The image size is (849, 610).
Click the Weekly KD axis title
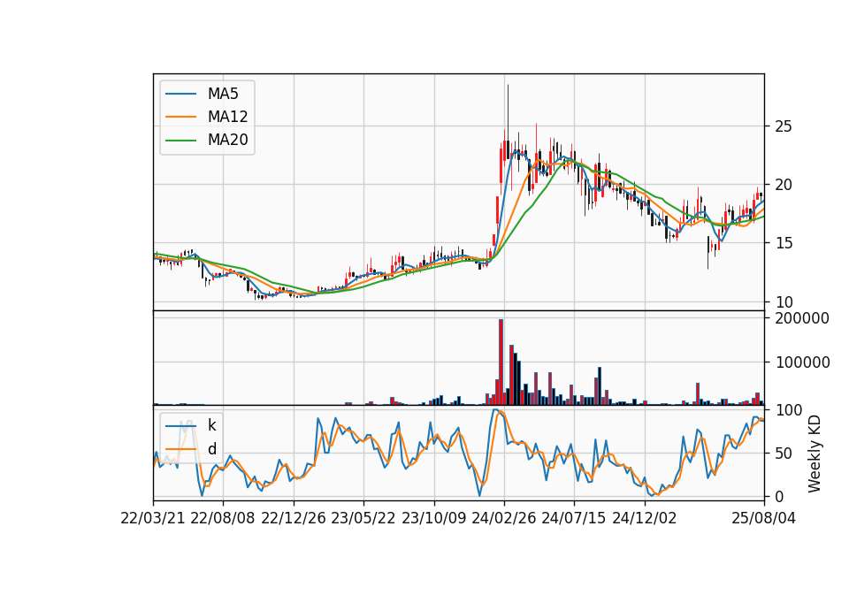815,454
